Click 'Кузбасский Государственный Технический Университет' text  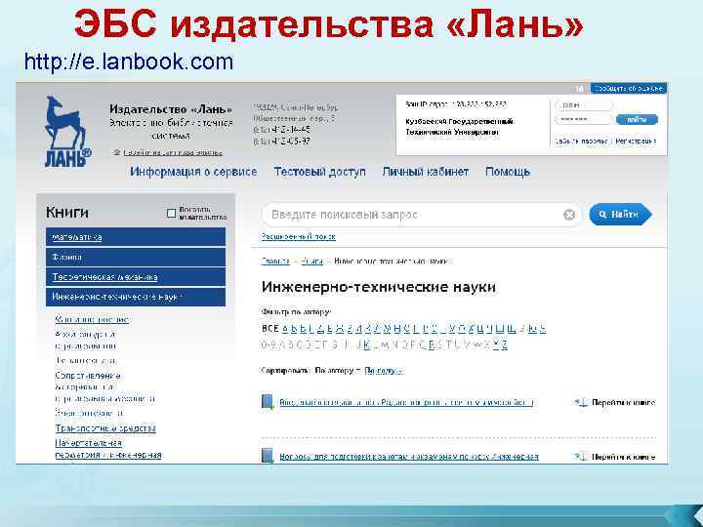pos(460,127)
